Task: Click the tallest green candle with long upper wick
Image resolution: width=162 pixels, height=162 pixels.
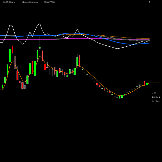Action: (x=40, y=48)
